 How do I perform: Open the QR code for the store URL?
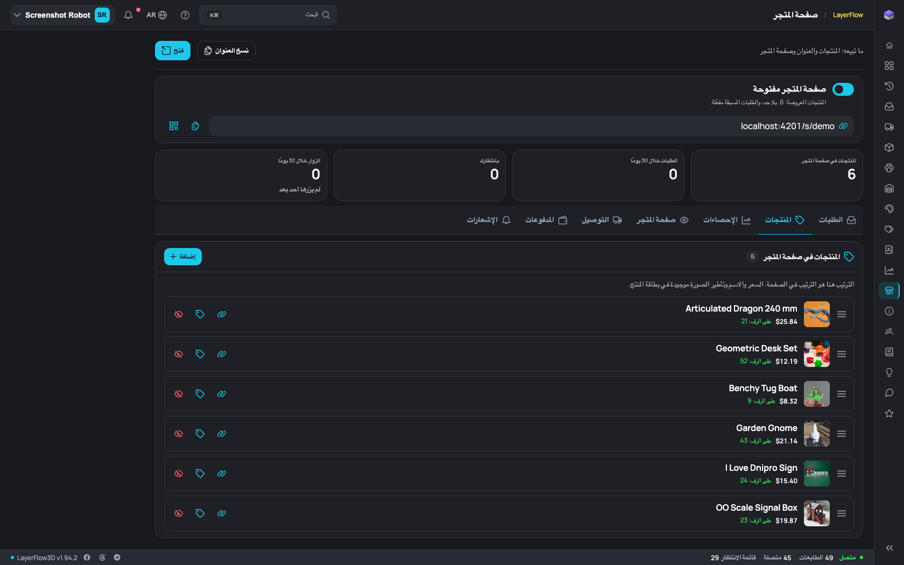point(174,126)
